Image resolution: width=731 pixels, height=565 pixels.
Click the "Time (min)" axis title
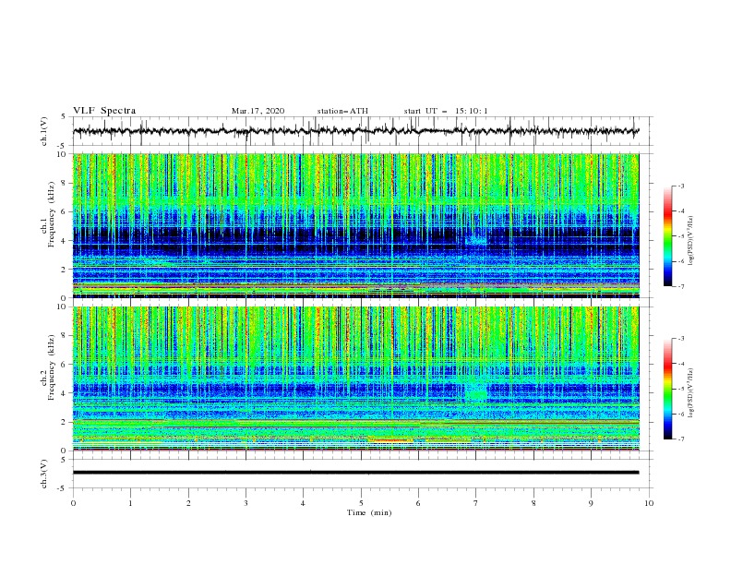click(x=369, y=512)
